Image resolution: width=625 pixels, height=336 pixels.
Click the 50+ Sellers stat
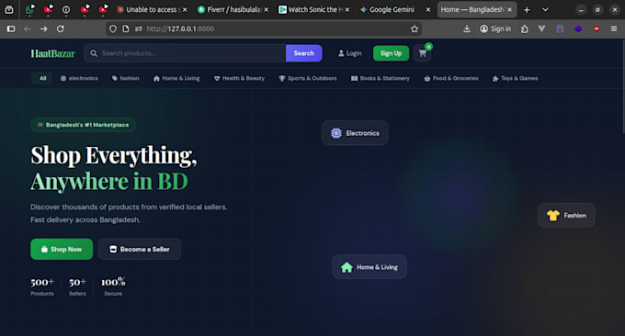[77, 286]
